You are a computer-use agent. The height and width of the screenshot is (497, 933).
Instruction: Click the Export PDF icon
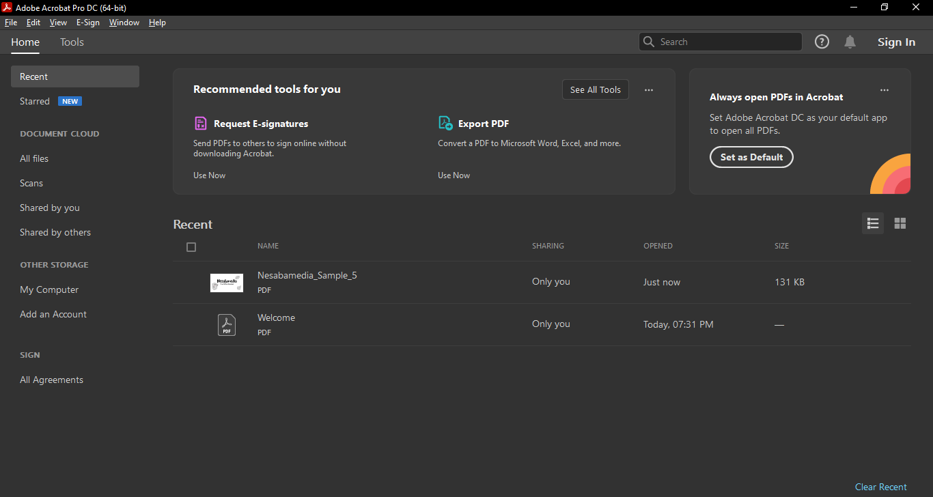tap(445, 124)
